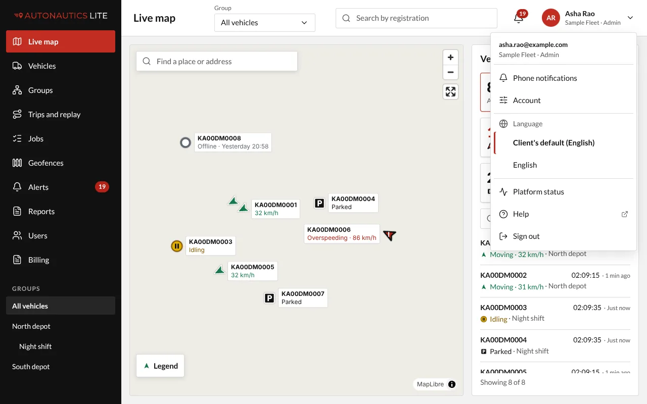Click the AR user avatar
The width and height of the screenshot is (647, 404).
[551, 18]
